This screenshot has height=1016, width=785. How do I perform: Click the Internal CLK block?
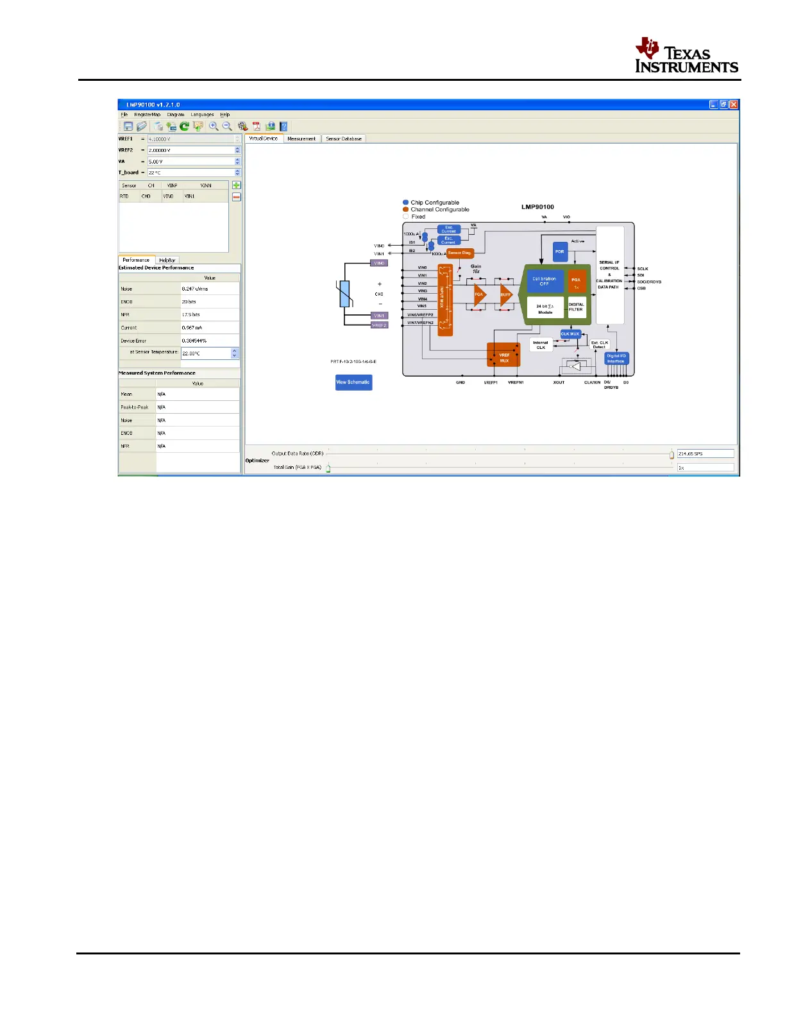tap(541, 345)
